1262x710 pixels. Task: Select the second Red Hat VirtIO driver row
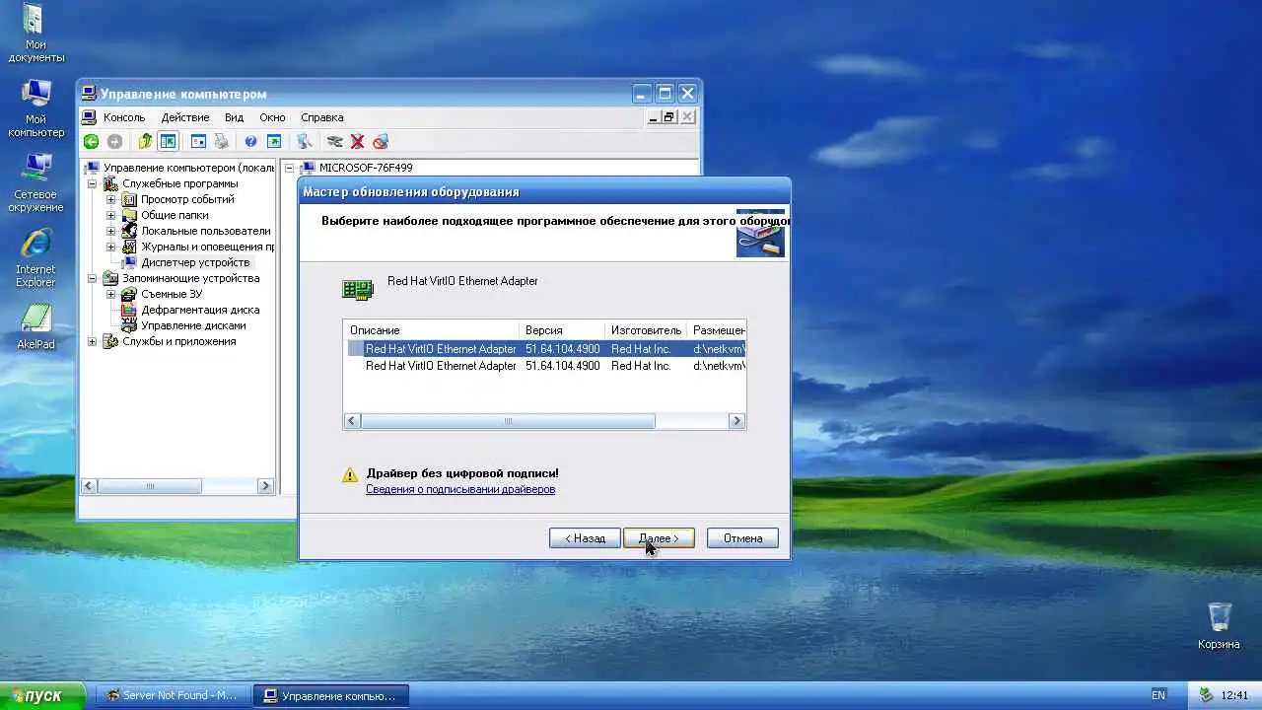tap(544, 366)
